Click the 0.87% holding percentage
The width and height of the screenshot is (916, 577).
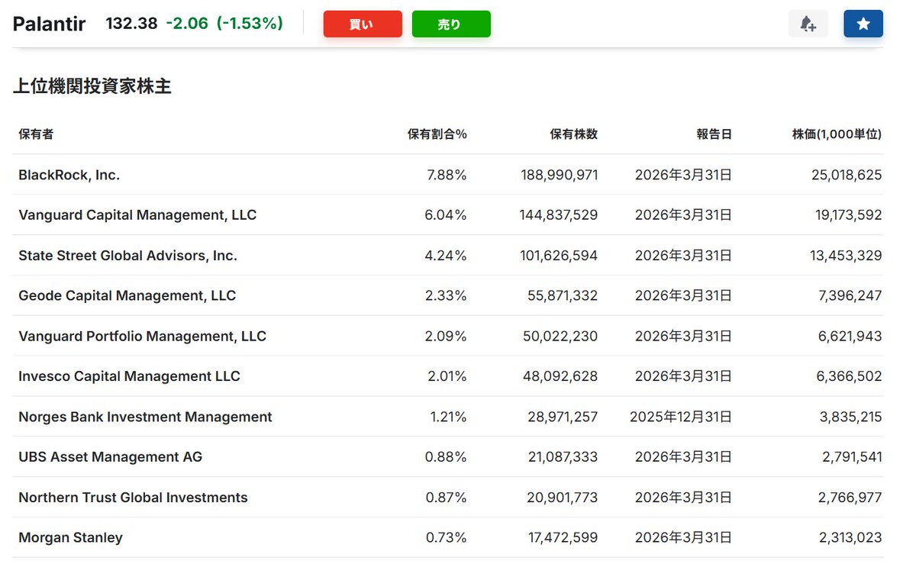pyautogui.click(x=446, y=498)
